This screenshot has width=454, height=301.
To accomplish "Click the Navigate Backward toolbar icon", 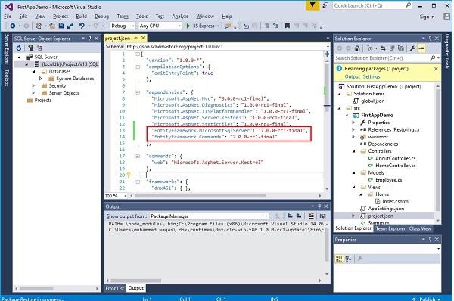I will pyautogui.click(x=12, y=26).
